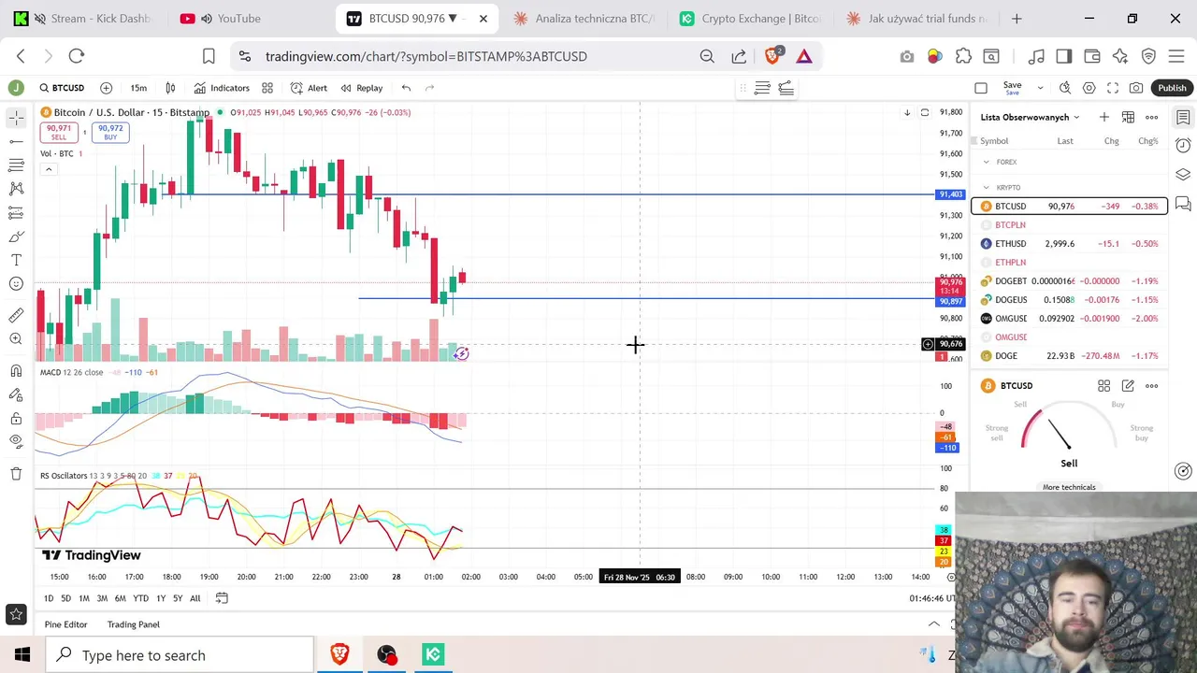
Task: Click Windows taskbar search box
Action: click(180, 655)
